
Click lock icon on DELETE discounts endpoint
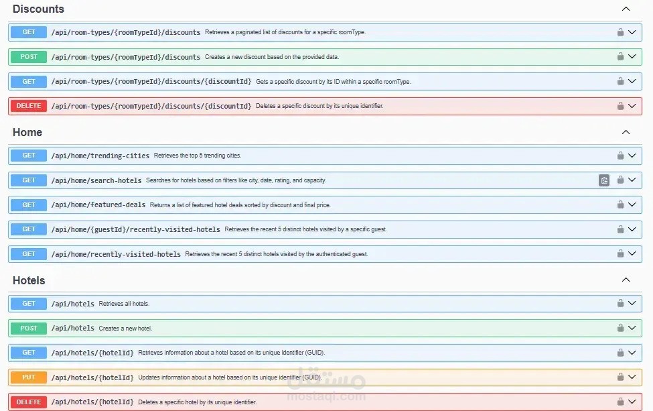coord(620,106)
